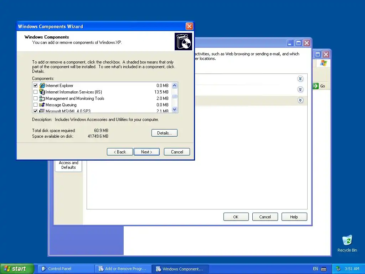The image size is (365, 274).
Task: Click the Windows flag logo in rear window
Action: click(324, 63)
